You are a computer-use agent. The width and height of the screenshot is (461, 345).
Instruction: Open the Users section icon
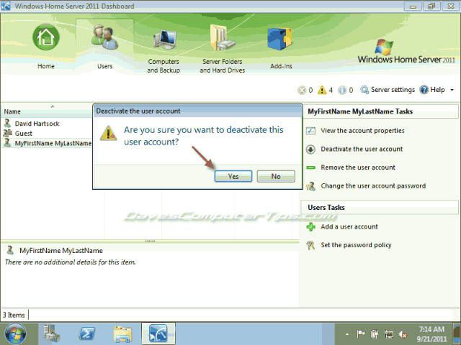click(104, 37)
